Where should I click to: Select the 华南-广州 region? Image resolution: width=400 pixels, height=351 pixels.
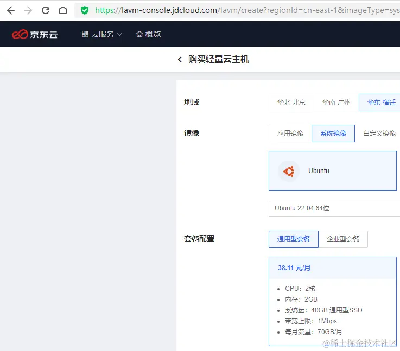point(336,103)
